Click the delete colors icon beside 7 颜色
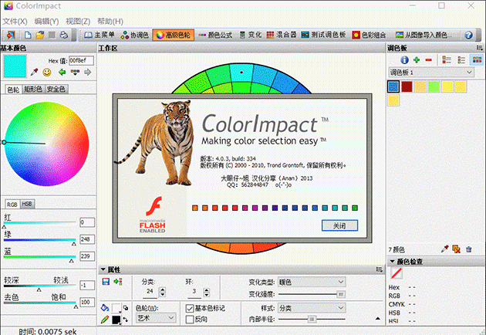 pyautogui.click(x=456, y=249)
